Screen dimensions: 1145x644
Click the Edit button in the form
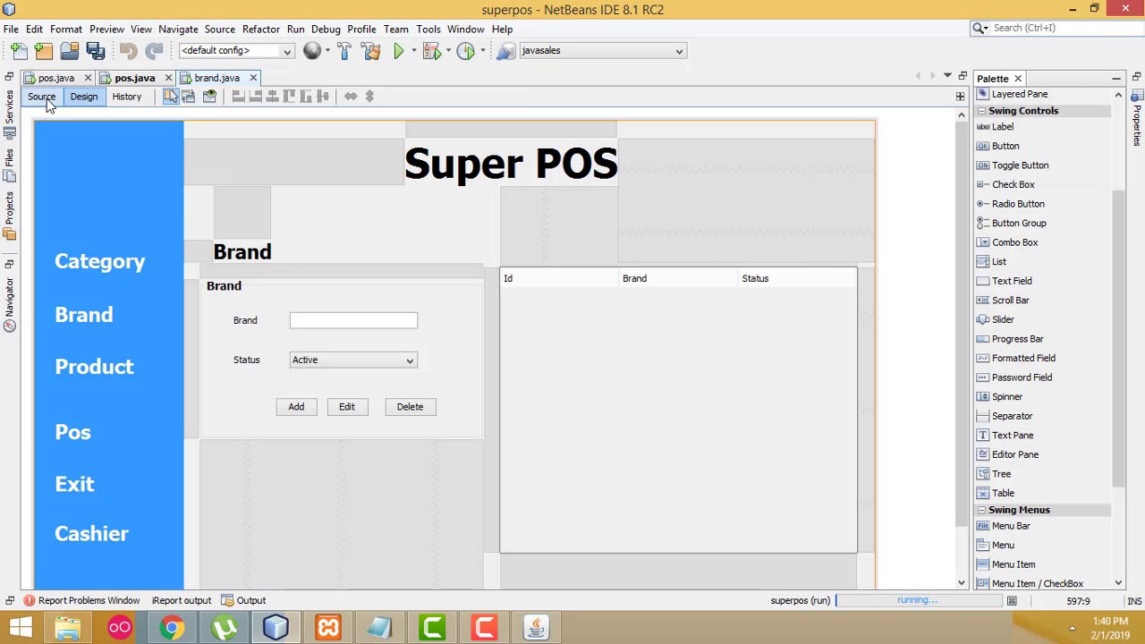pos(347,407)
